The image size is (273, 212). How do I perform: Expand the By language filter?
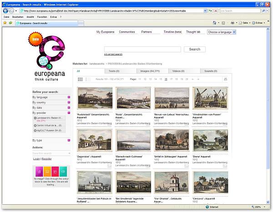[x=69, y=97]
